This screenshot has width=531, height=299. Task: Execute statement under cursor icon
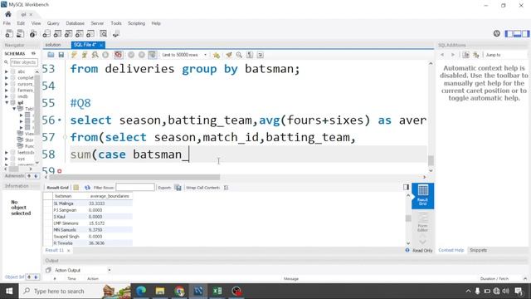(x=85, y=55)
